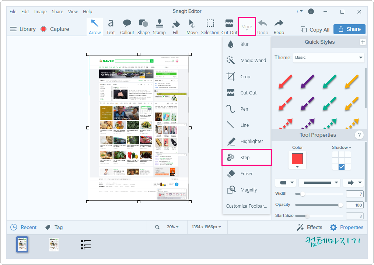Select the Stamp tool

[x=159, y=27]
